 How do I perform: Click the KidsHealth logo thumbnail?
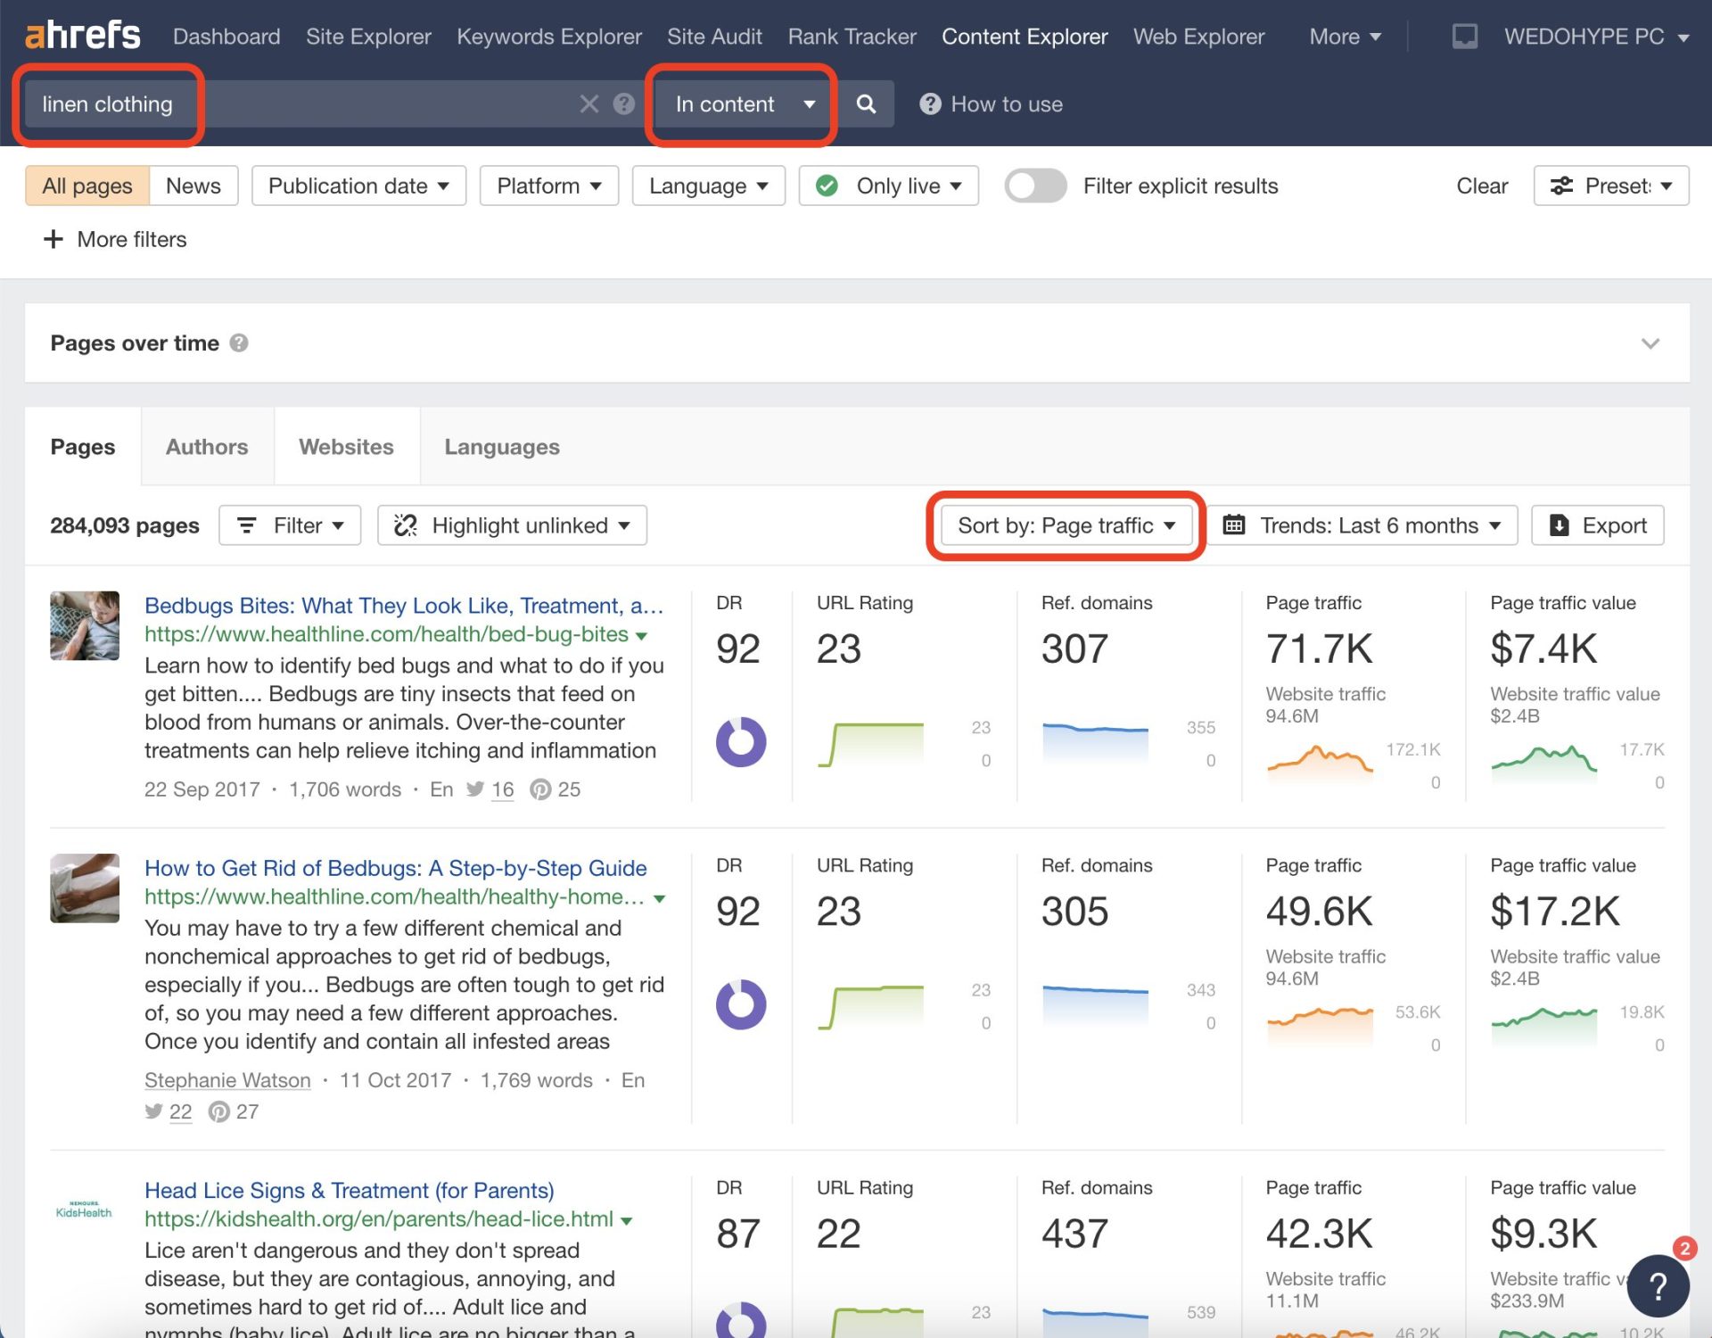84,1210
